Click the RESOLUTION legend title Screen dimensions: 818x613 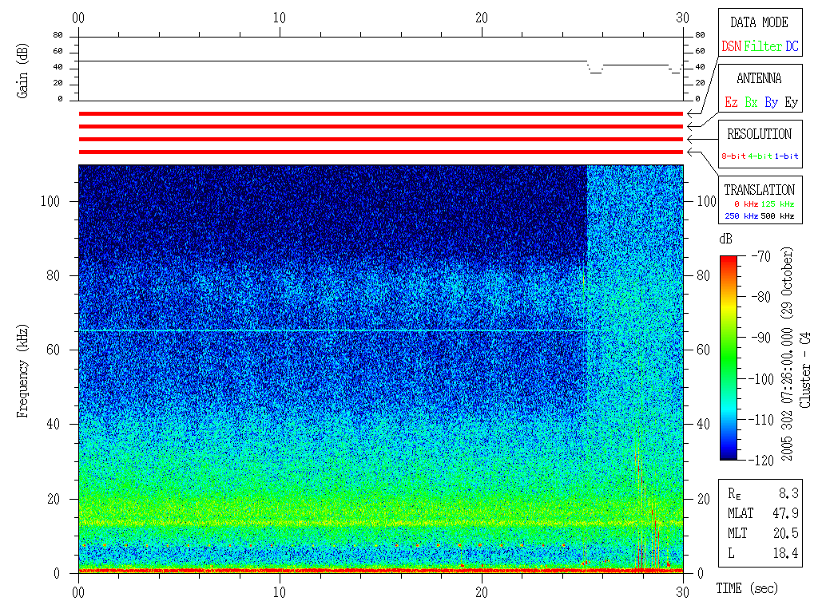click(x=760, y=134)
